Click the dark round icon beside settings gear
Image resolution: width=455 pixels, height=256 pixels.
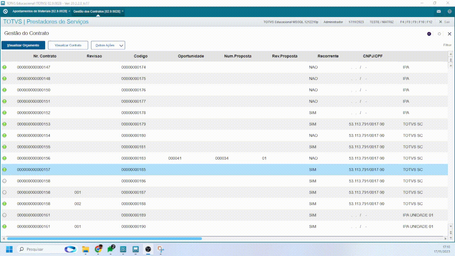(x=429, y=34)
